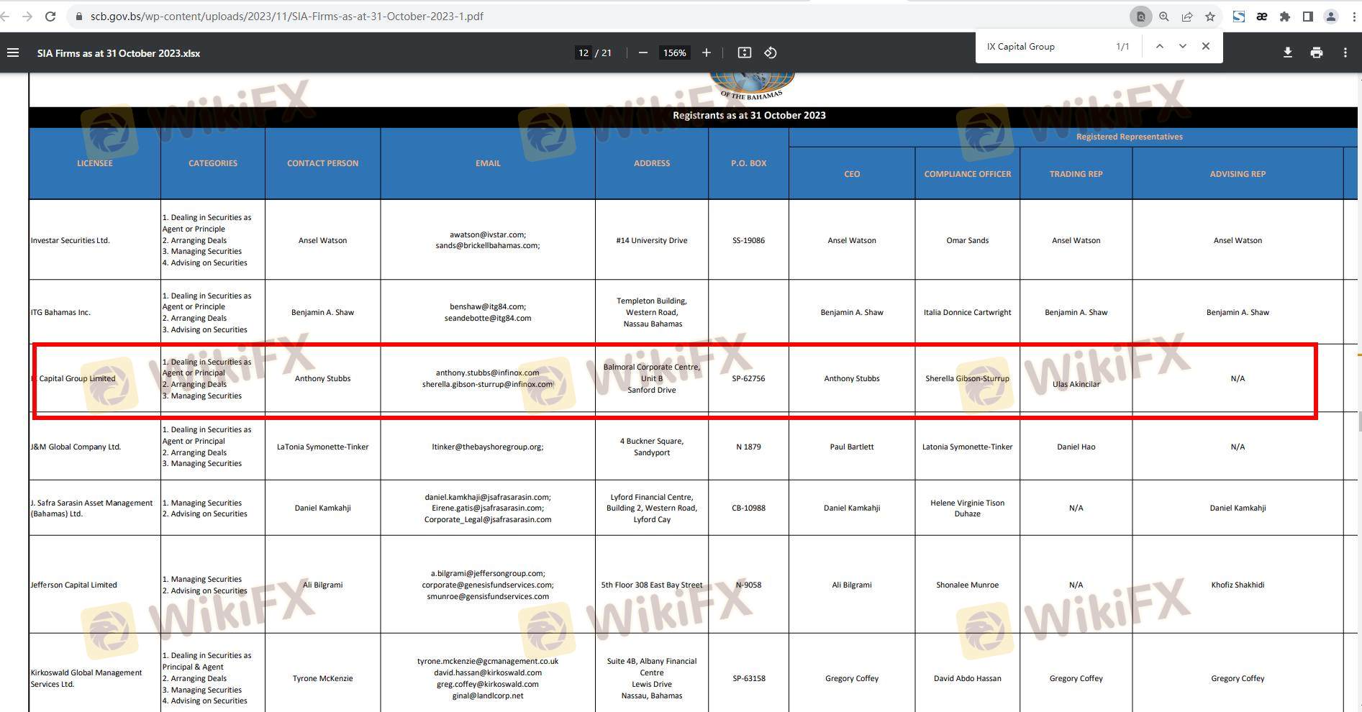Rotate the PDF counterclockwise
This screenshot has width=1362, height=712.
point(770,53)
